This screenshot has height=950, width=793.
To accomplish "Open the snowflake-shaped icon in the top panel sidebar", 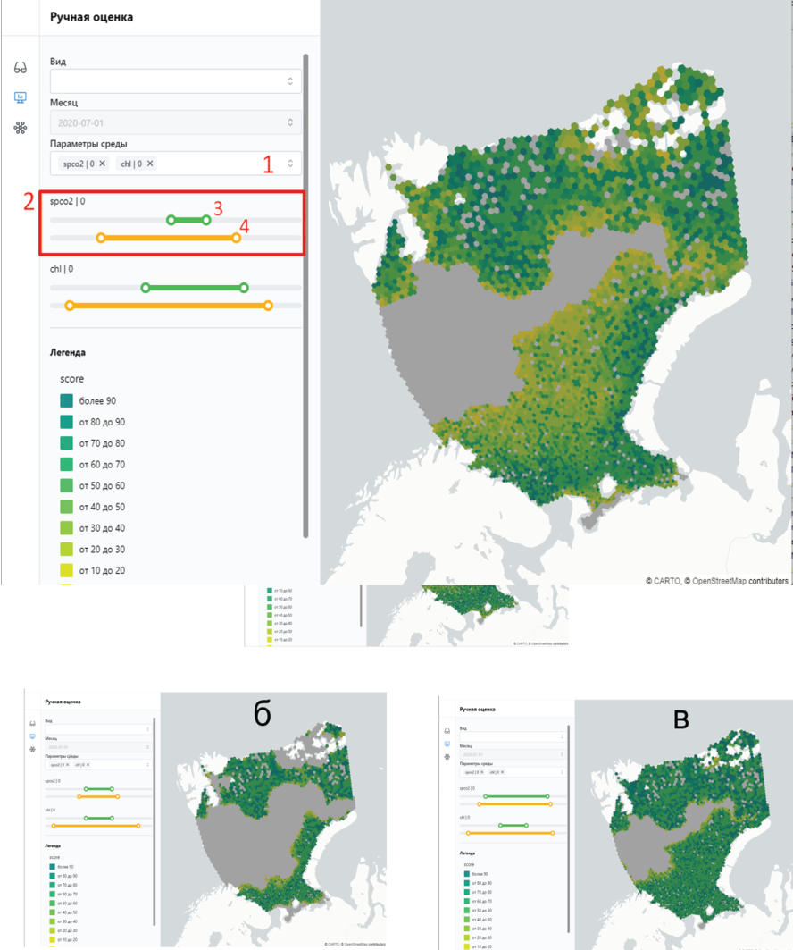I will [20, 128].
